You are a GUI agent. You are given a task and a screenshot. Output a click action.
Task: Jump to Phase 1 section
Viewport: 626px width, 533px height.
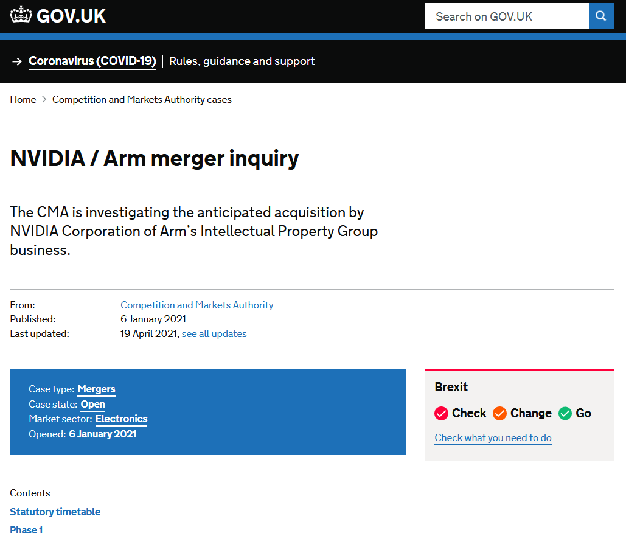click(x=26, y=529)
